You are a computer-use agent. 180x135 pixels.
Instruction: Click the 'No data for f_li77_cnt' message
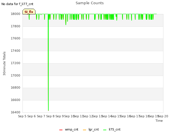(x=17, y=4)
